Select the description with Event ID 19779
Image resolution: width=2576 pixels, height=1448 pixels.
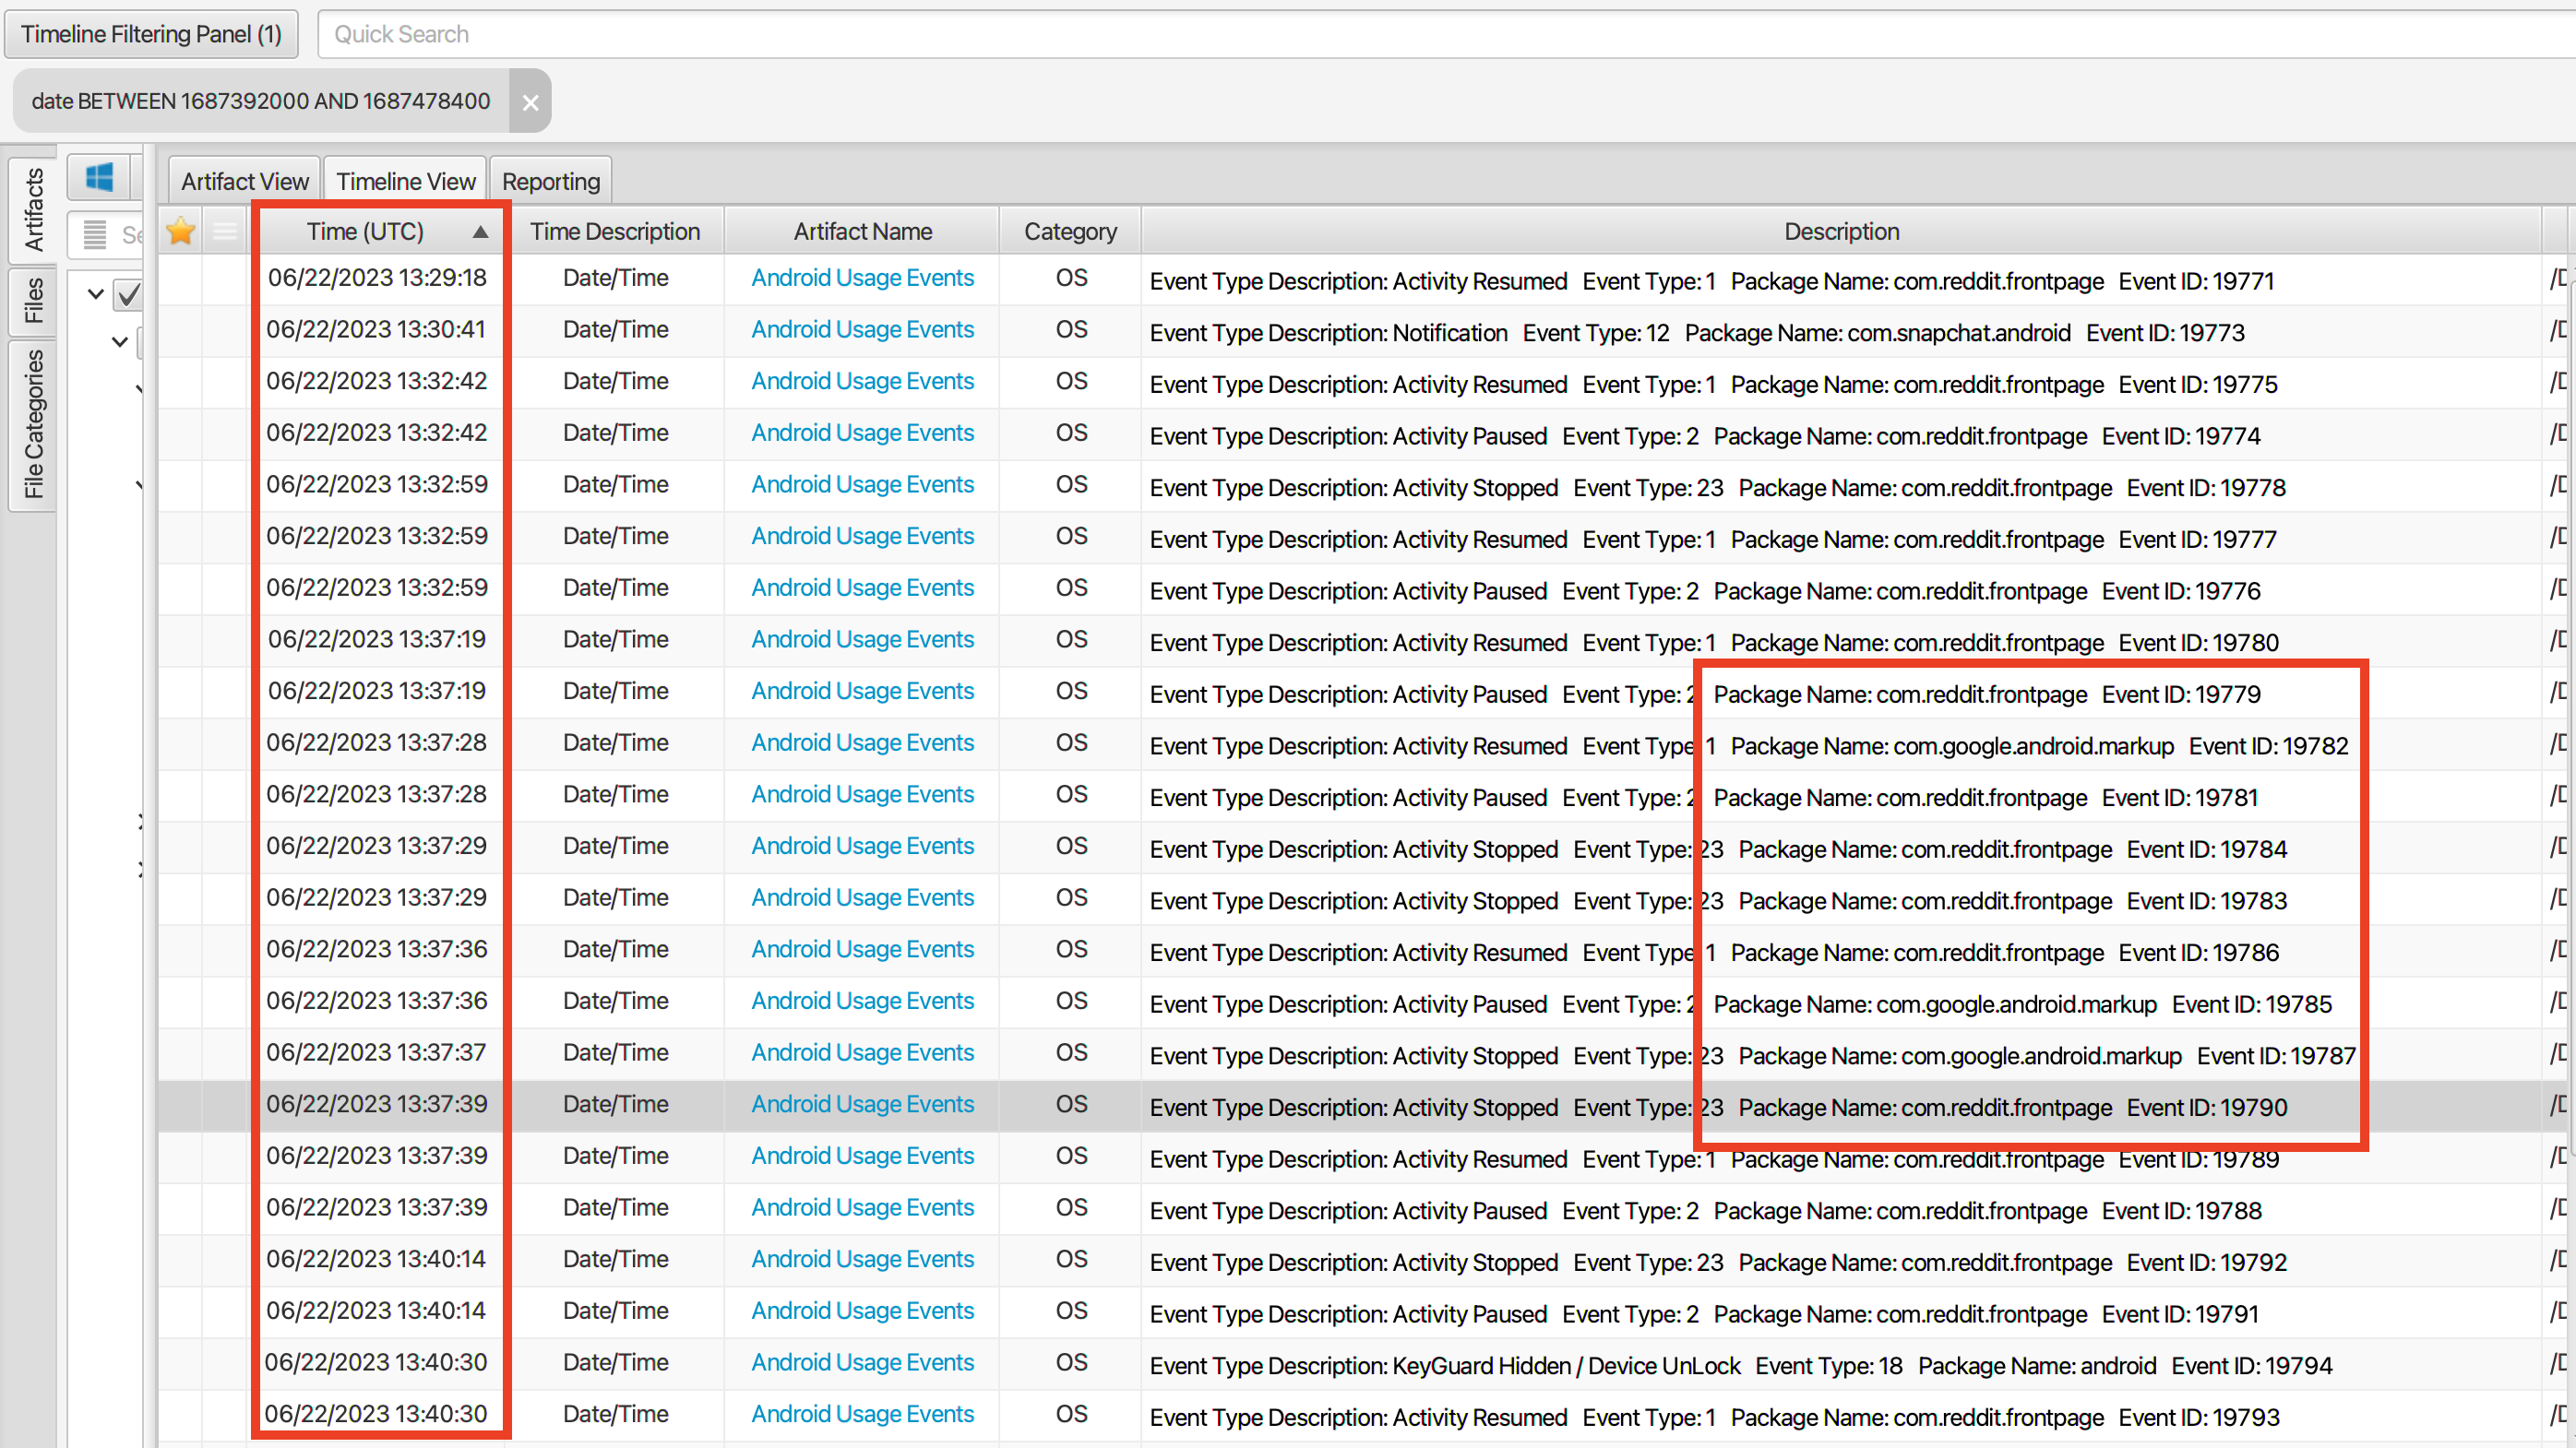(1705, 694)
